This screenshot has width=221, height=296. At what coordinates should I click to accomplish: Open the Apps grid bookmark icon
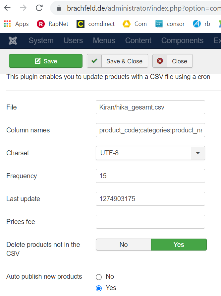7,24
